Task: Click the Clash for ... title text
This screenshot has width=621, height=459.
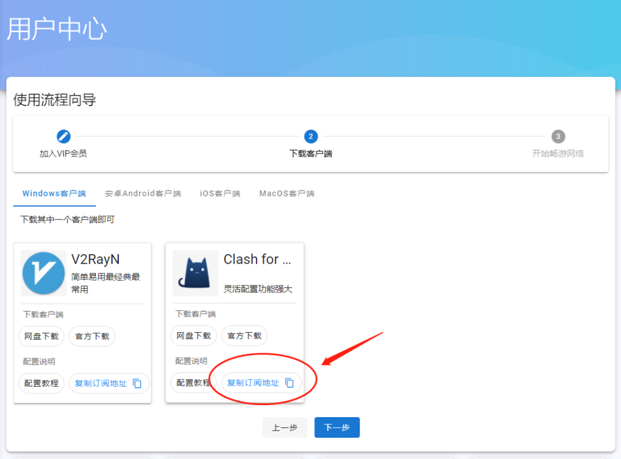Action: point(257,260)
